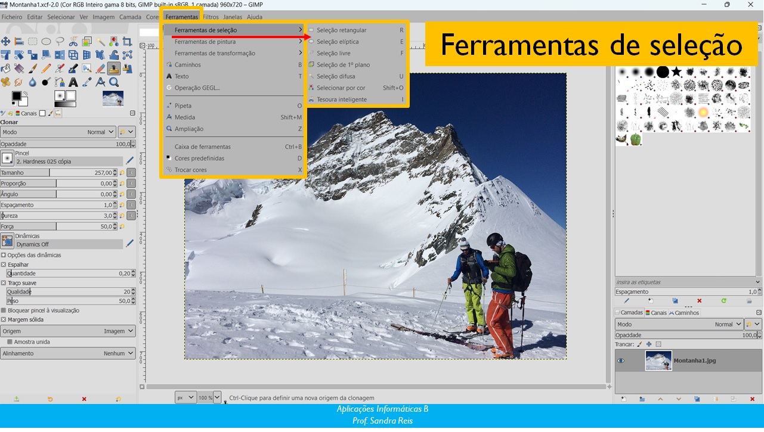The height and width of the screenshot is (432, 764).
Task: Toggle Bloquear pincel à visualização checkbox
Action: click(x=4, y=310)
